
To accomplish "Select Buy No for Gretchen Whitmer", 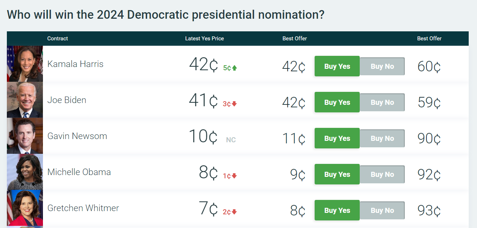I will click(382, 210).
